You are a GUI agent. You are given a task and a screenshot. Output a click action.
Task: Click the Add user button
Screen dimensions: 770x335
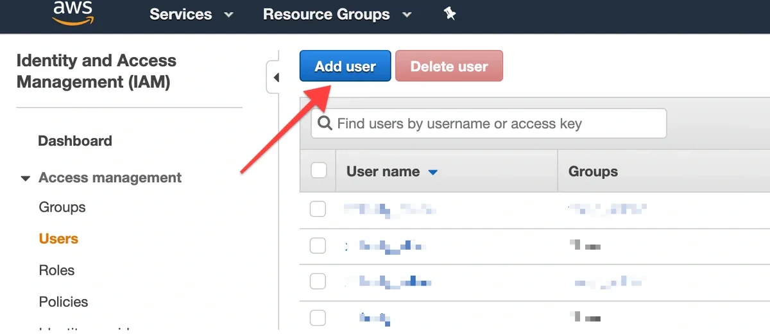point(345,66)
